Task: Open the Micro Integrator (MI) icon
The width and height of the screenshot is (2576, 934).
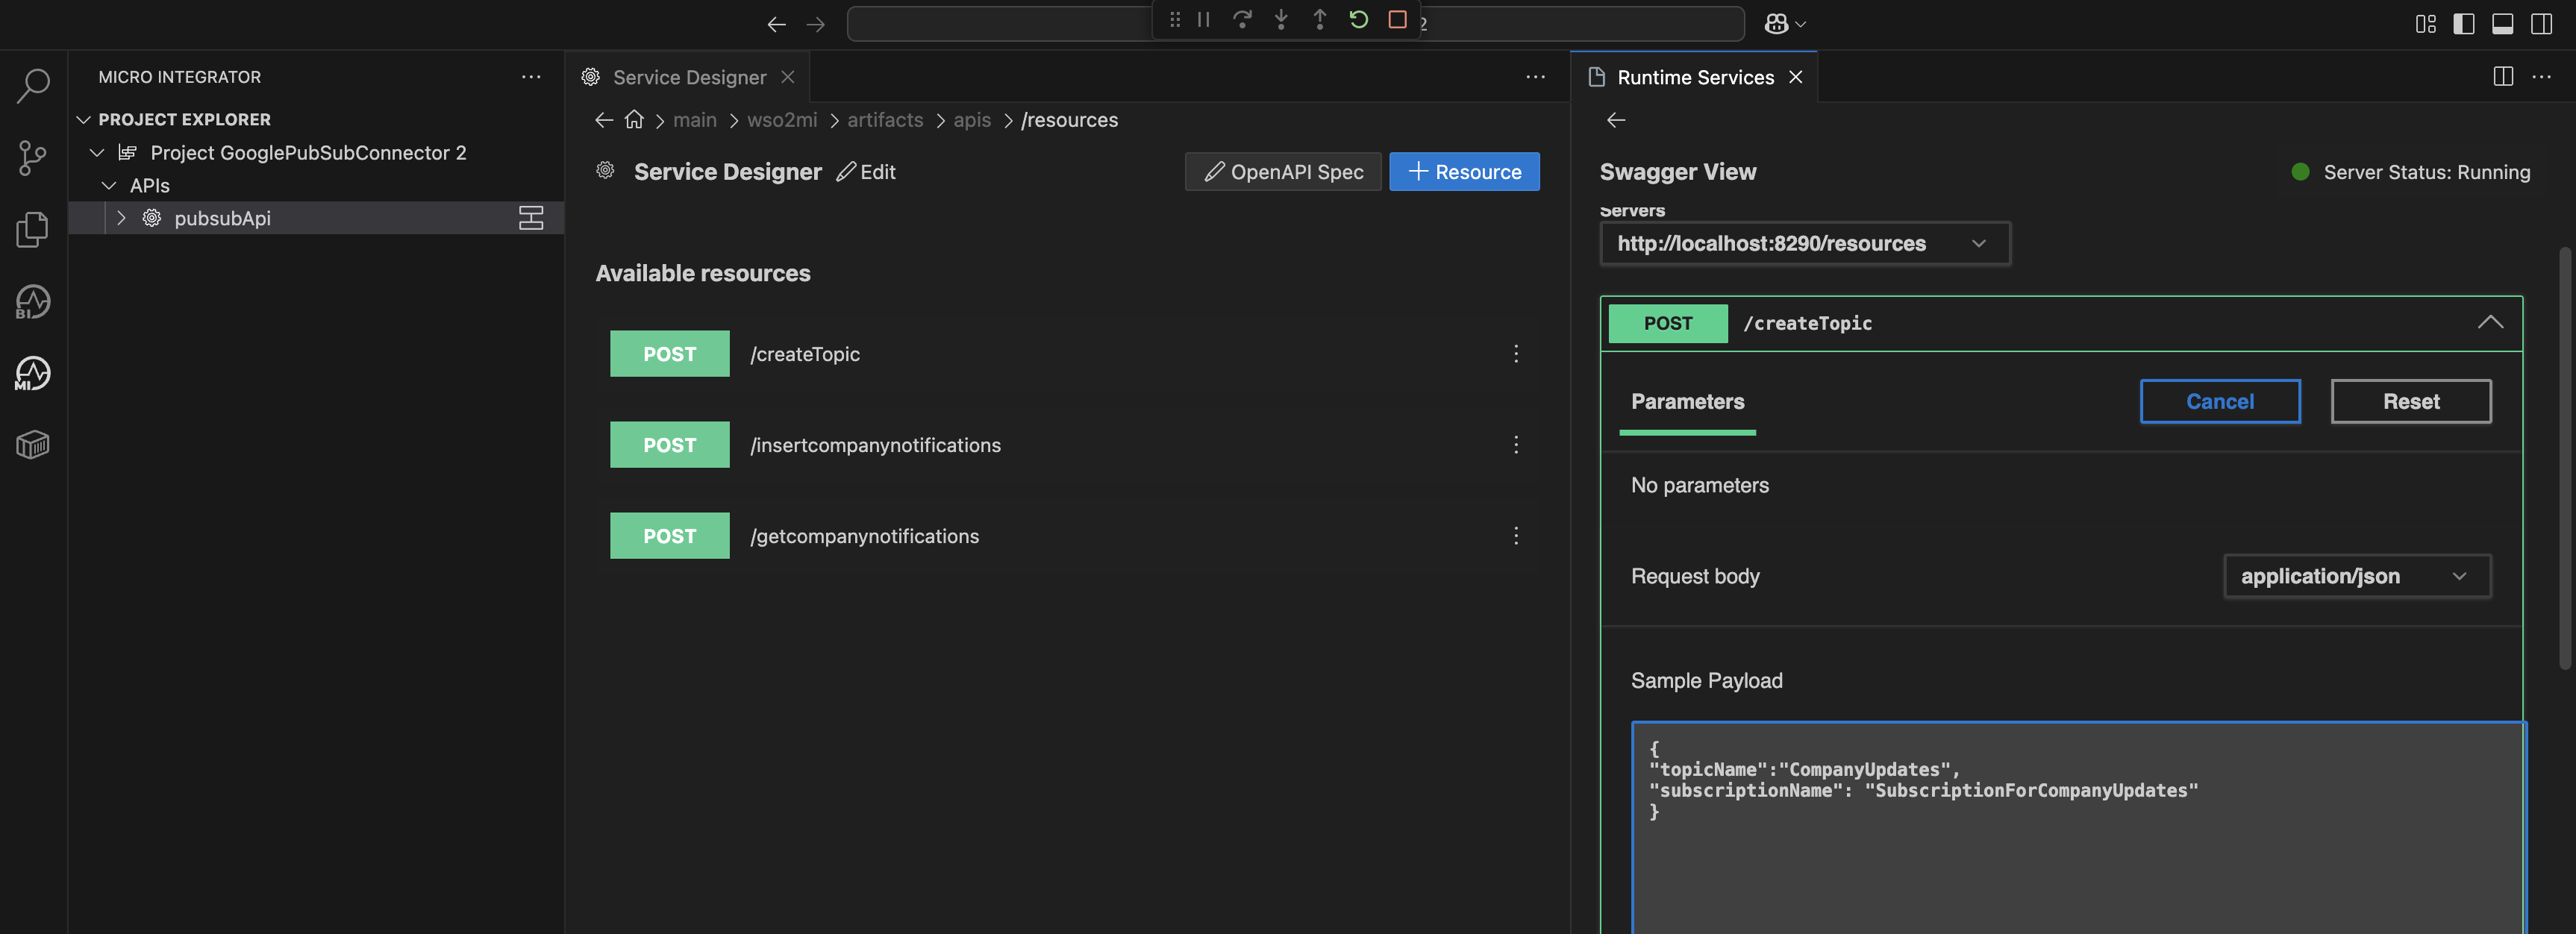Action: coord(33,373)
